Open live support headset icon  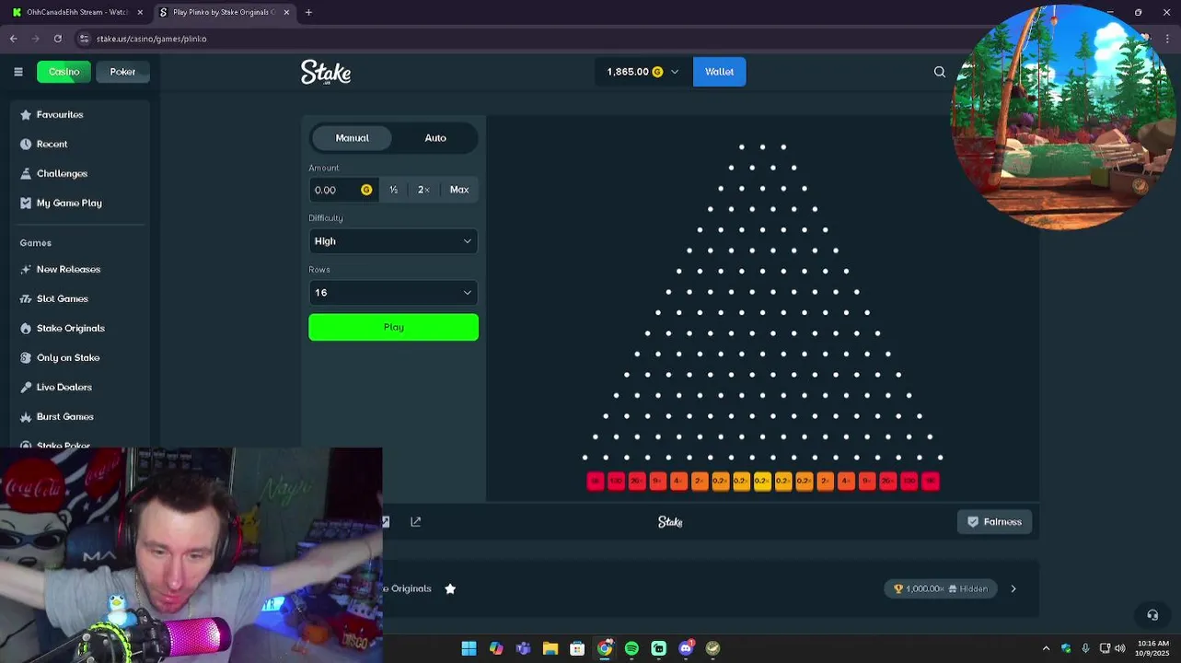coord(1152,615)
